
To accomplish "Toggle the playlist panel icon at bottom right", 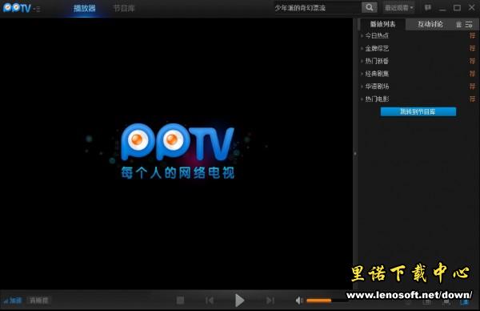I will click(464, 302).
